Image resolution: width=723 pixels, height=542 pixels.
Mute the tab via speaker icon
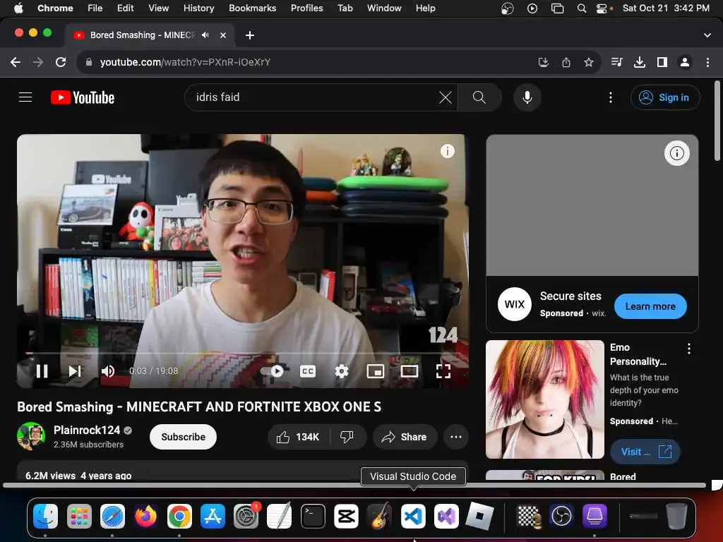(x=205, y=35)
